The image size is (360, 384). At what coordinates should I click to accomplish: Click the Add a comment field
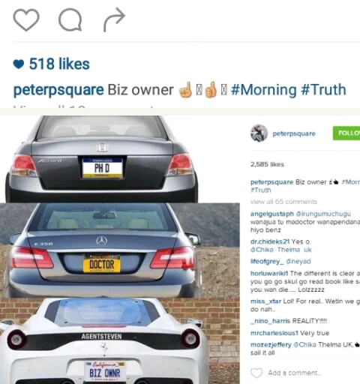click(295, 373)
